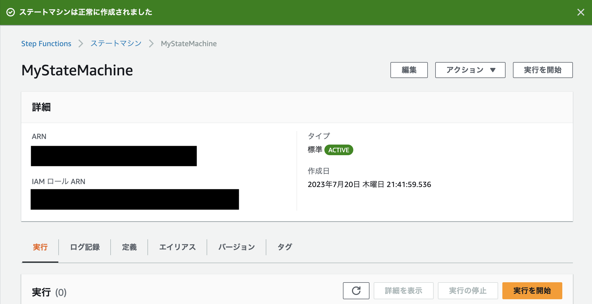Click the 編集 button
592x304 pixels.
click(409, 70)
